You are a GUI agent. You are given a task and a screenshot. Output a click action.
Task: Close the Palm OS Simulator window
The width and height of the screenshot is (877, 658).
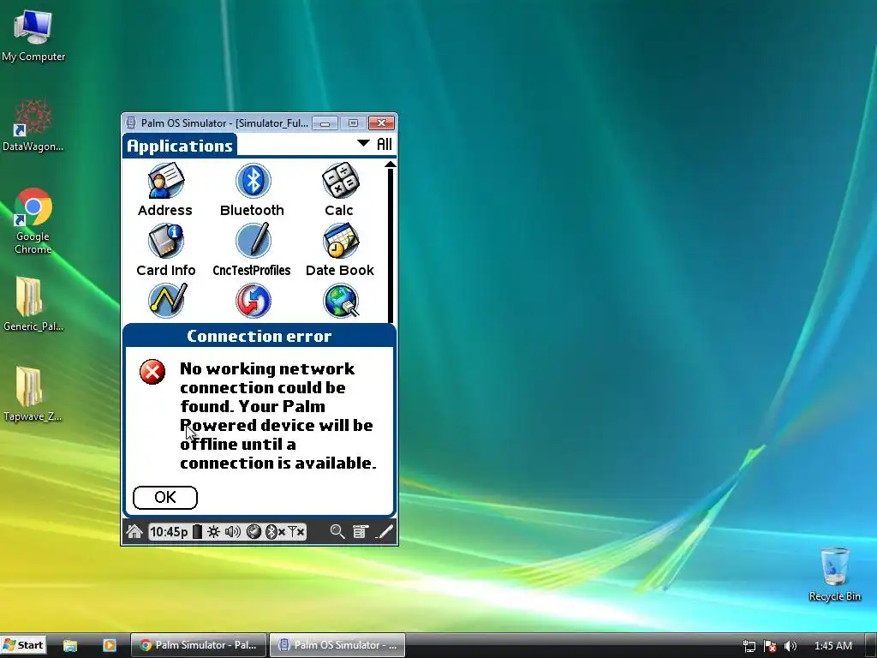coord(381,123)
